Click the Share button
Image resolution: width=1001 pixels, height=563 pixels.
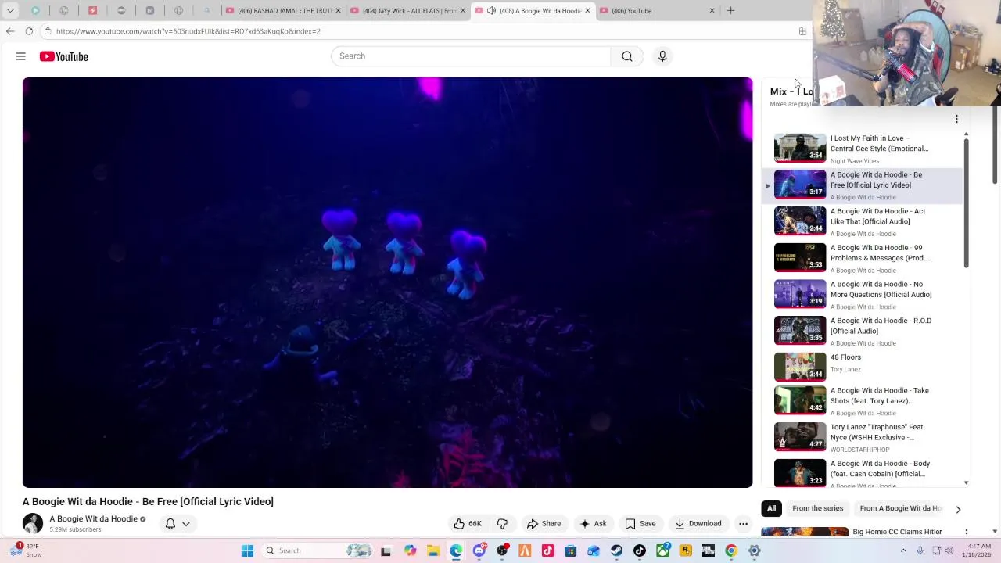(x=544, y=524)
